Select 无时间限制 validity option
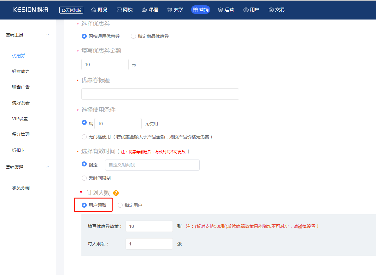The image size is (376, 275). click(x=84, y=178)
